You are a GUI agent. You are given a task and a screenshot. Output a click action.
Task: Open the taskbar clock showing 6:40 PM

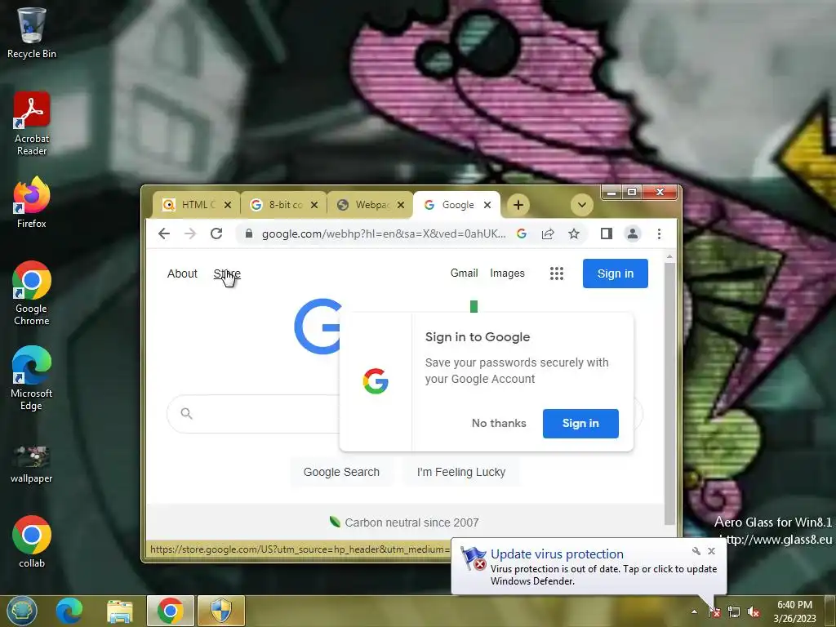click(x=794, y=611)
